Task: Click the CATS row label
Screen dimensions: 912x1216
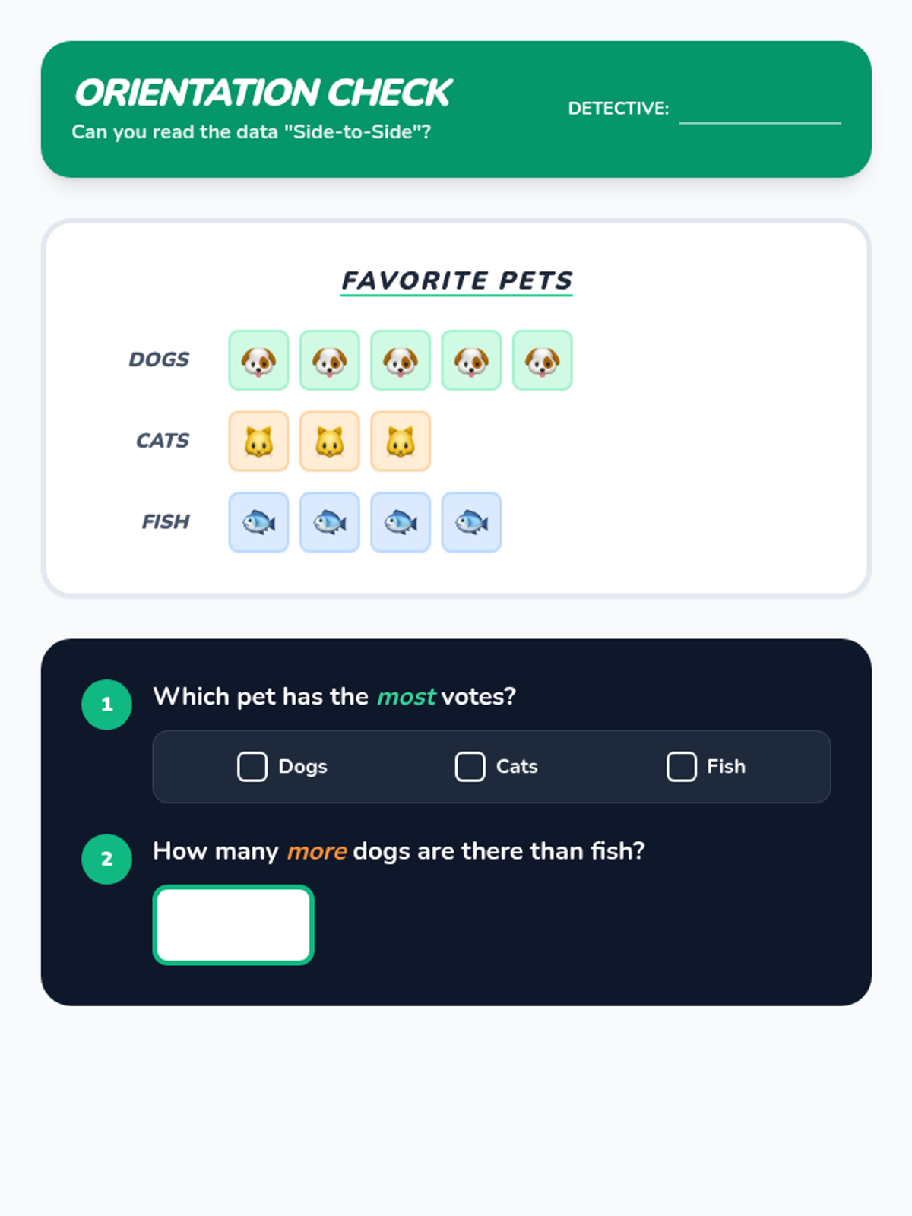Action: pyautogui.click(x=163, y=441)
